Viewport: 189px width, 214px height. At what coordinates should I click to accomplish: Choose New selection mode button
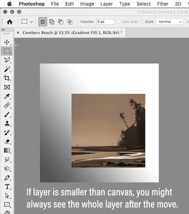click(x=43, y=22)
